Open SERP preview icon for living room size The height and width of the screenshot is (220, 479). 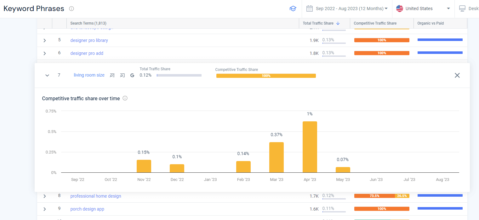123,75
